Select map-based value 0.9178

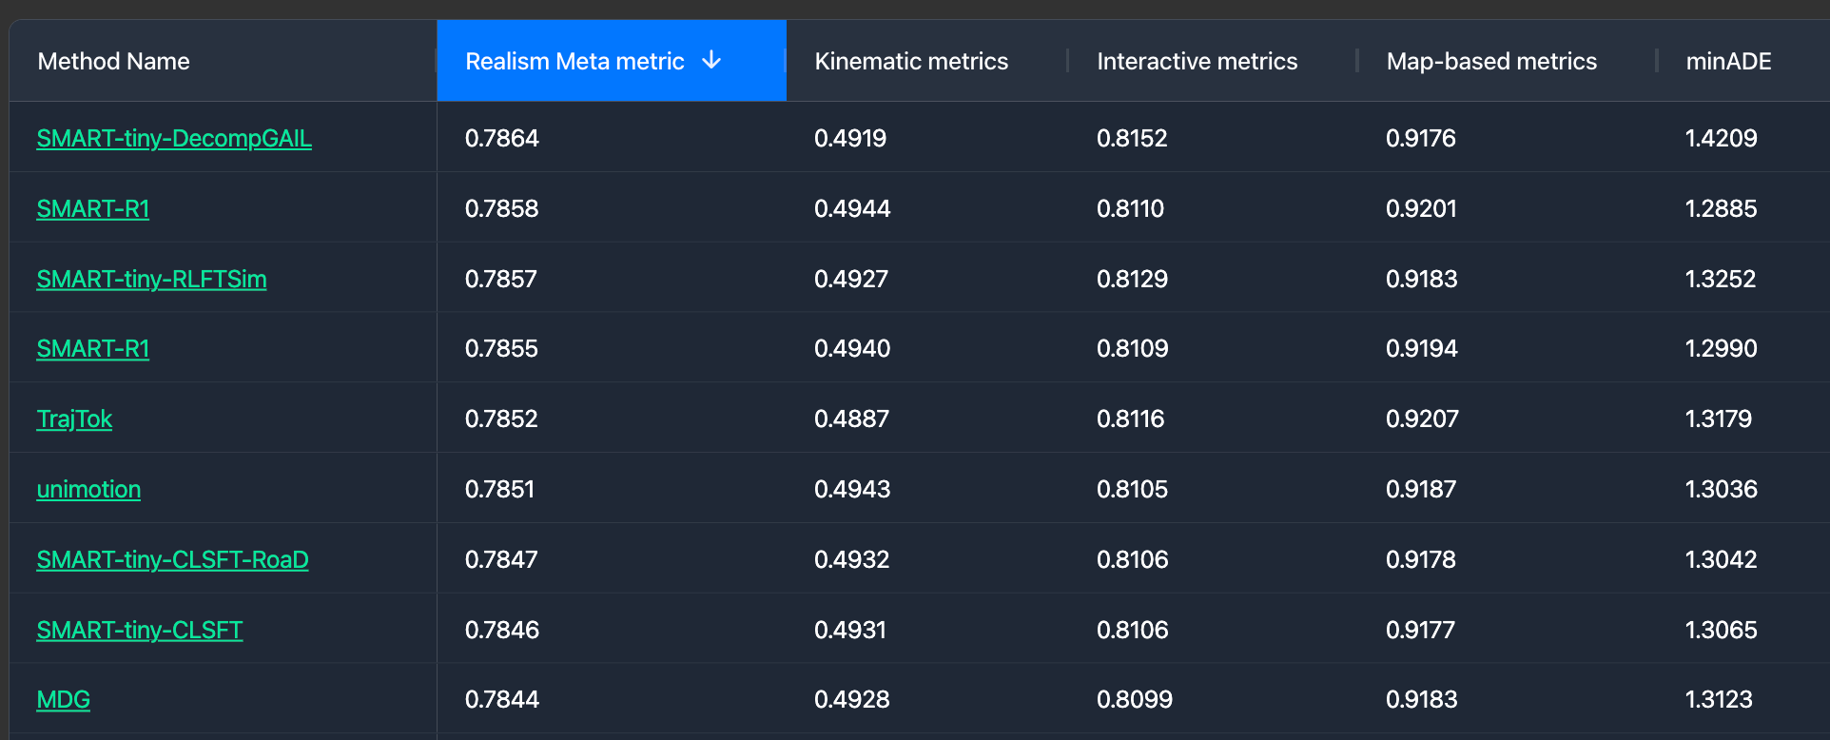coord(1421,560)
